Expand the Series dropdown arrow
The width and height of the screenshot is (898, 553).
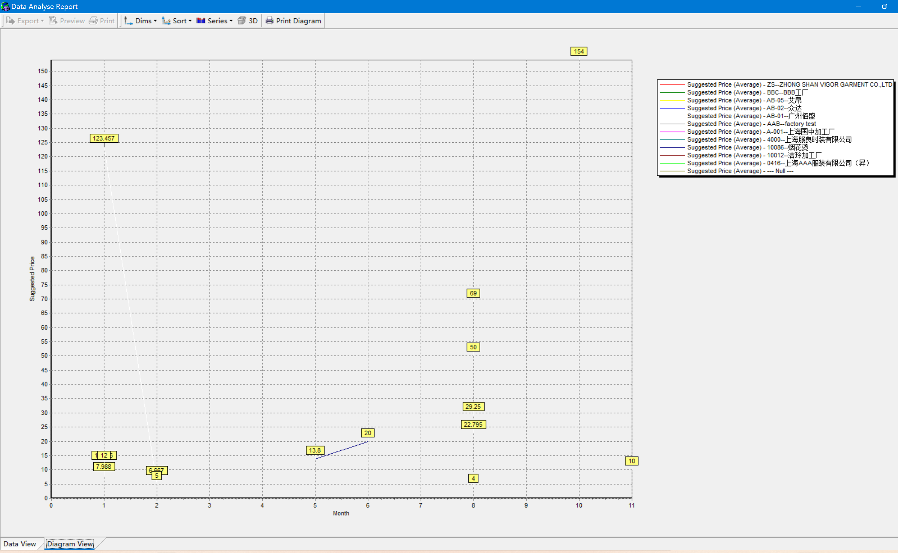[231, 21]
